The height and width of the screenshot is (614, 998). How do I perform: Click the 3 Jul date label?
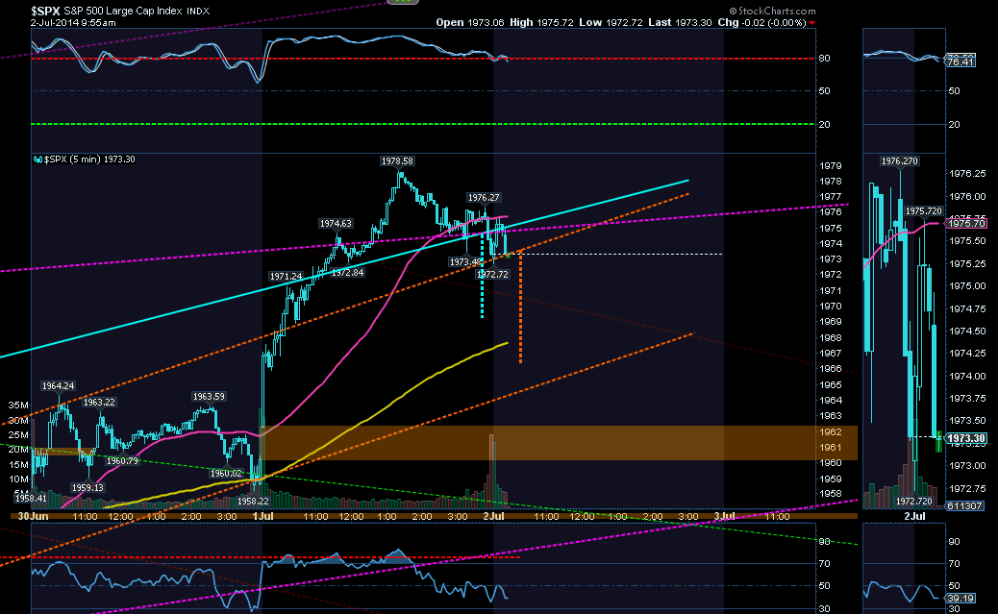tap(724, 516)
